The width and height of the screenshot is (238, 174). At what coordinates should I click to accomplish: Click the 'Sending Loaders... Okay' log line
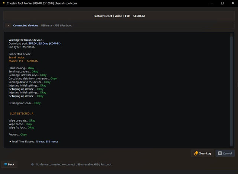pyautogui.click(x=23, y=71)
